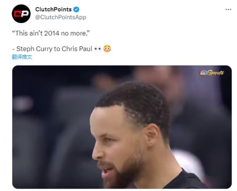Click the white P in ClutchPoints logo
This screenshot has height=191, width=237.
25,14
